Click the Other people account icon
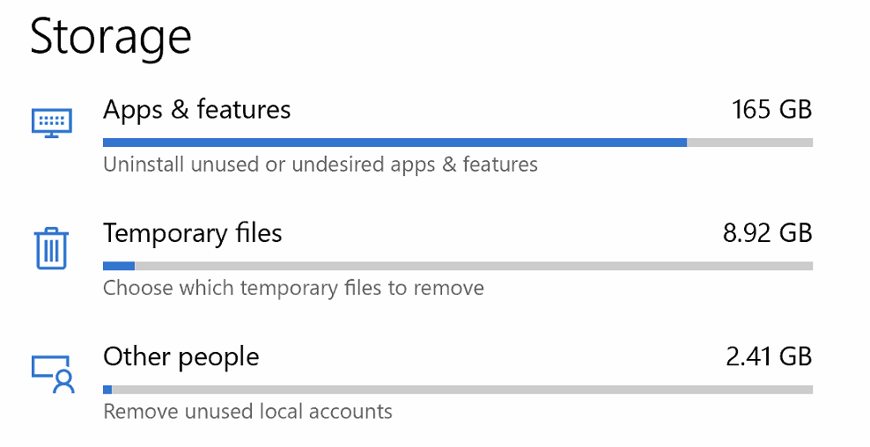Image resolution: width=870 pixels, height=447 pixels. tap(53, 371)
